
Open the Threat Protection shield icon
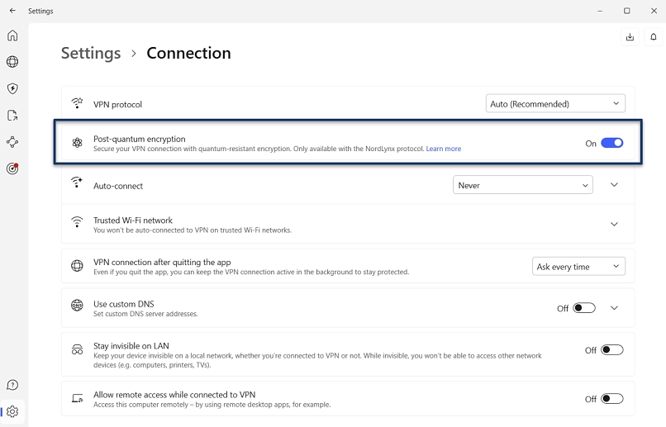pos(12,88)
